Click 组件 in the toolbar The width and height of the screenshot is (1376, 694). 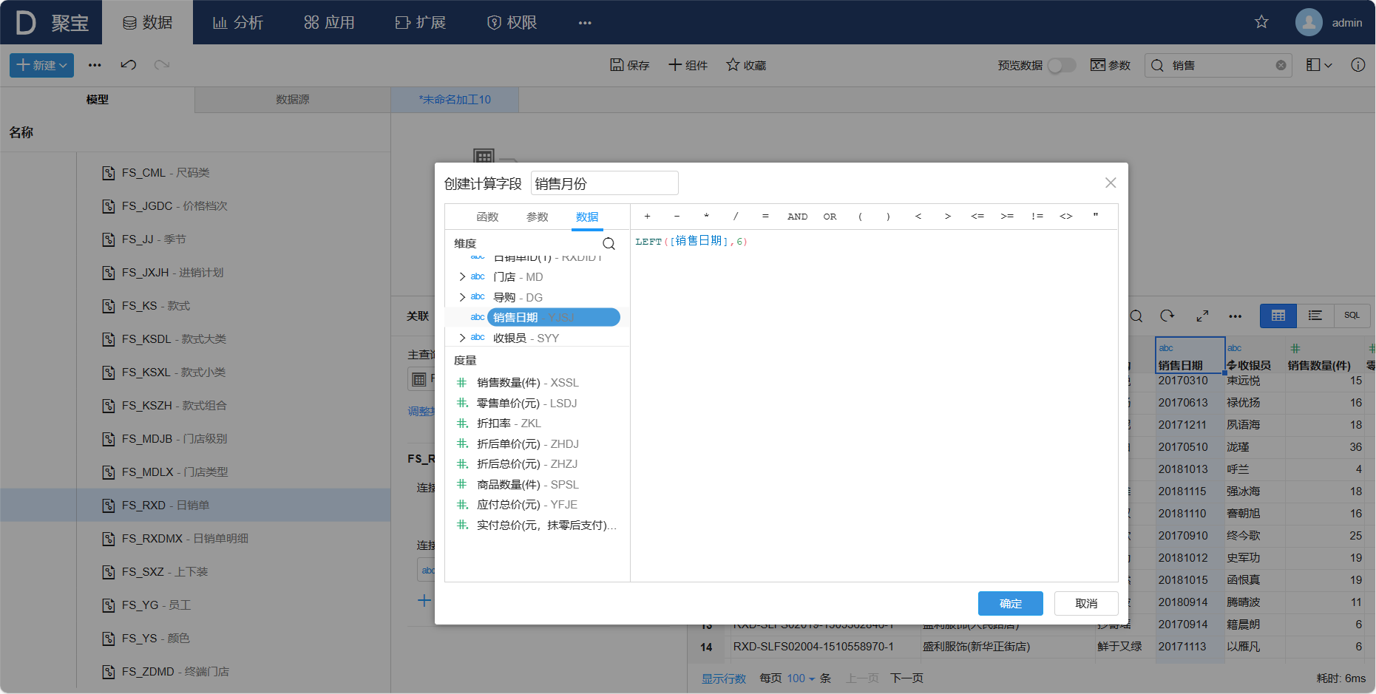(688, 65)
